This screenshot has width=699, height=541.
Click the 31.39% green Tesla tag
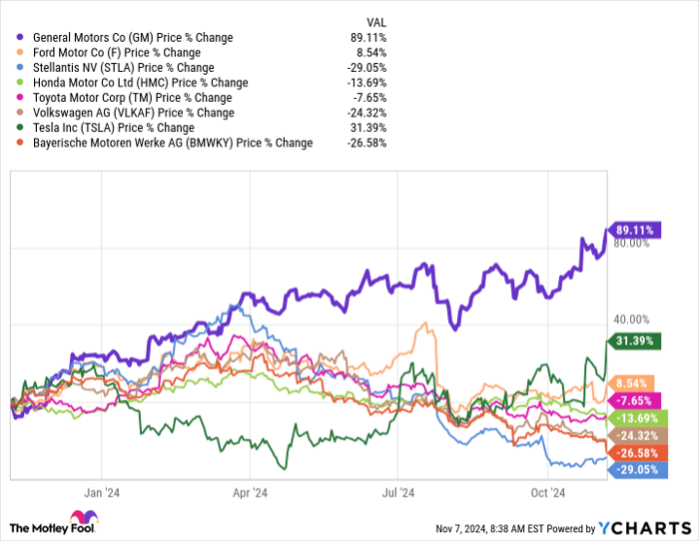click(639, 340)
